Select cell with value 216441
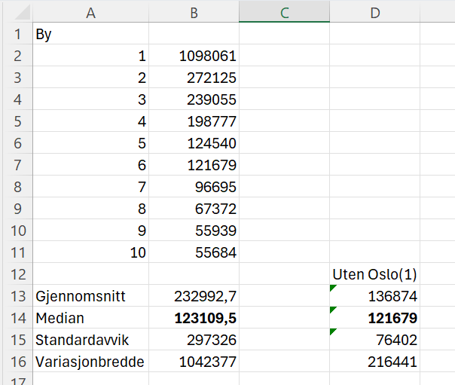Screen dimensions: 455x385 374,362
